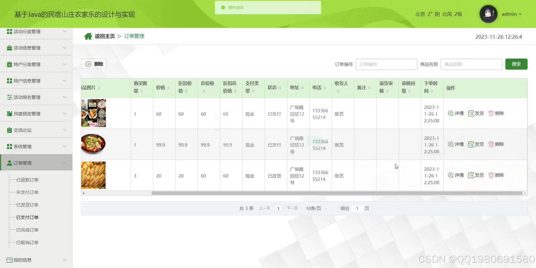Click the scrollbar left arrow

click(x=83, y=193)
